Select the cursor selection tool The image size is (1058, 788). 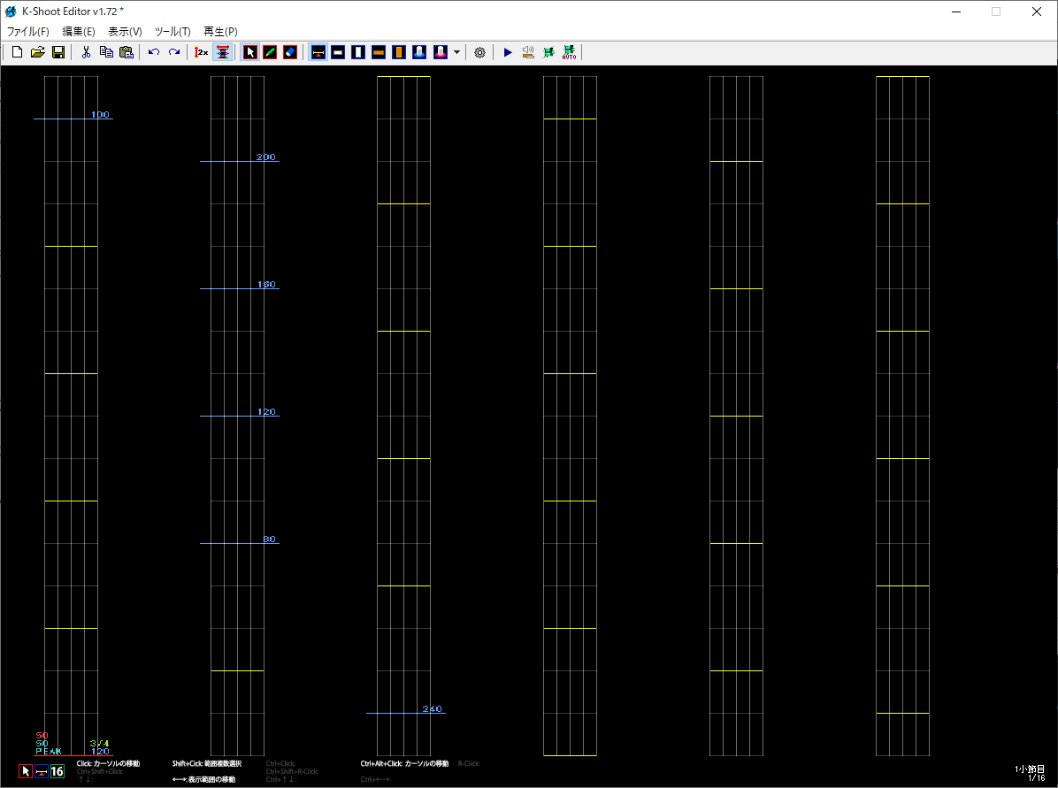(249, 52)
